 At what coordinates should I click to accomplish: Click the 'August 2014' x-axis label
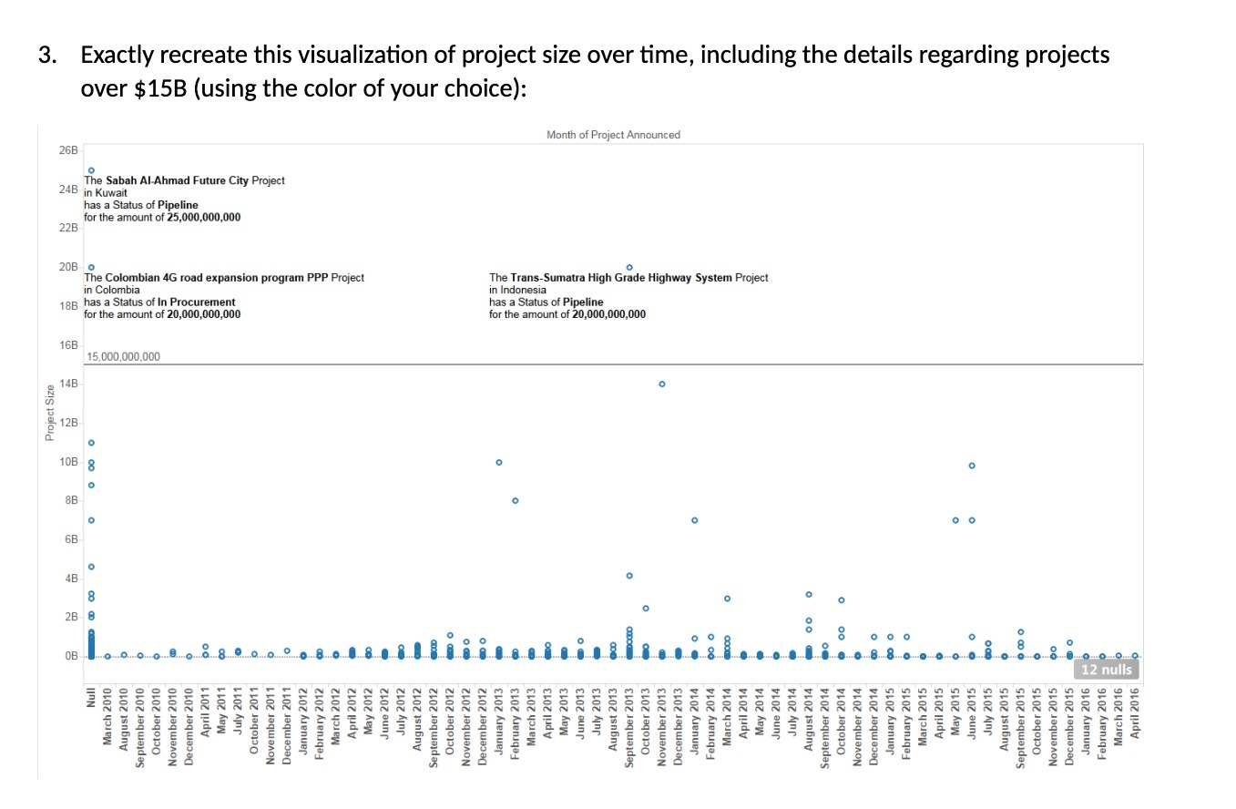(x=809, y=721)
